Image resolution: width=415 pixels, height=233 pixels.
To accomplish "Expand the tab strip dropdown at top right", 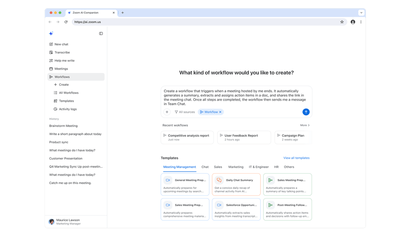I will pyautogui.click(x=361, y=12).
